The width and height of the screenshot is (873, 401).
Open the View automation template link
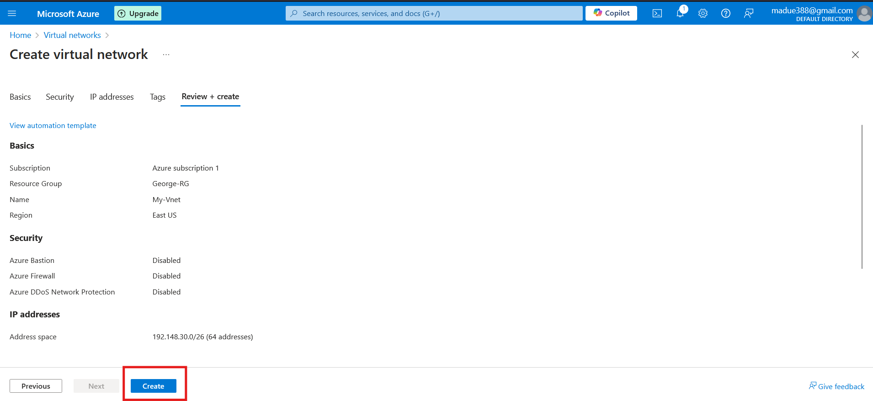pos(53,125)
